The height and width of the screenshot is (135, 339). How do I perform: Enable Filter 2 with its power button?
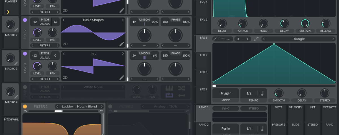click(x=110, y=107)
